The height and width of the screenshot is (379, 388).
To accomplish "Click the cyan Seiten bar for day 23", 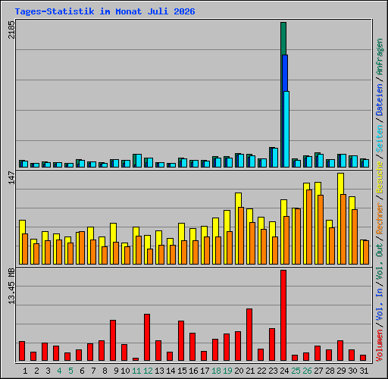I will 275,158.
